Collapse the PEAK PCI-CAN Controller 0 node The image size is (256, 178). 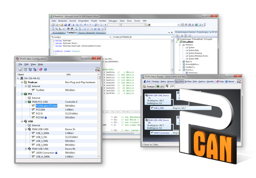pyautogui.click(x=26, y=102)
